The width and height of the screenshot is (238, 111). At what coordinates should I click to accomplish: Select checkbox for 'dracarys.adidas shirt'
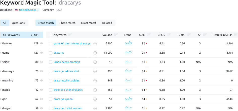(50, 71)
